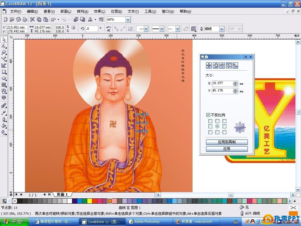Open the 排列(A) menu
The height and width of the screenshot is (226, 301).
83,11
